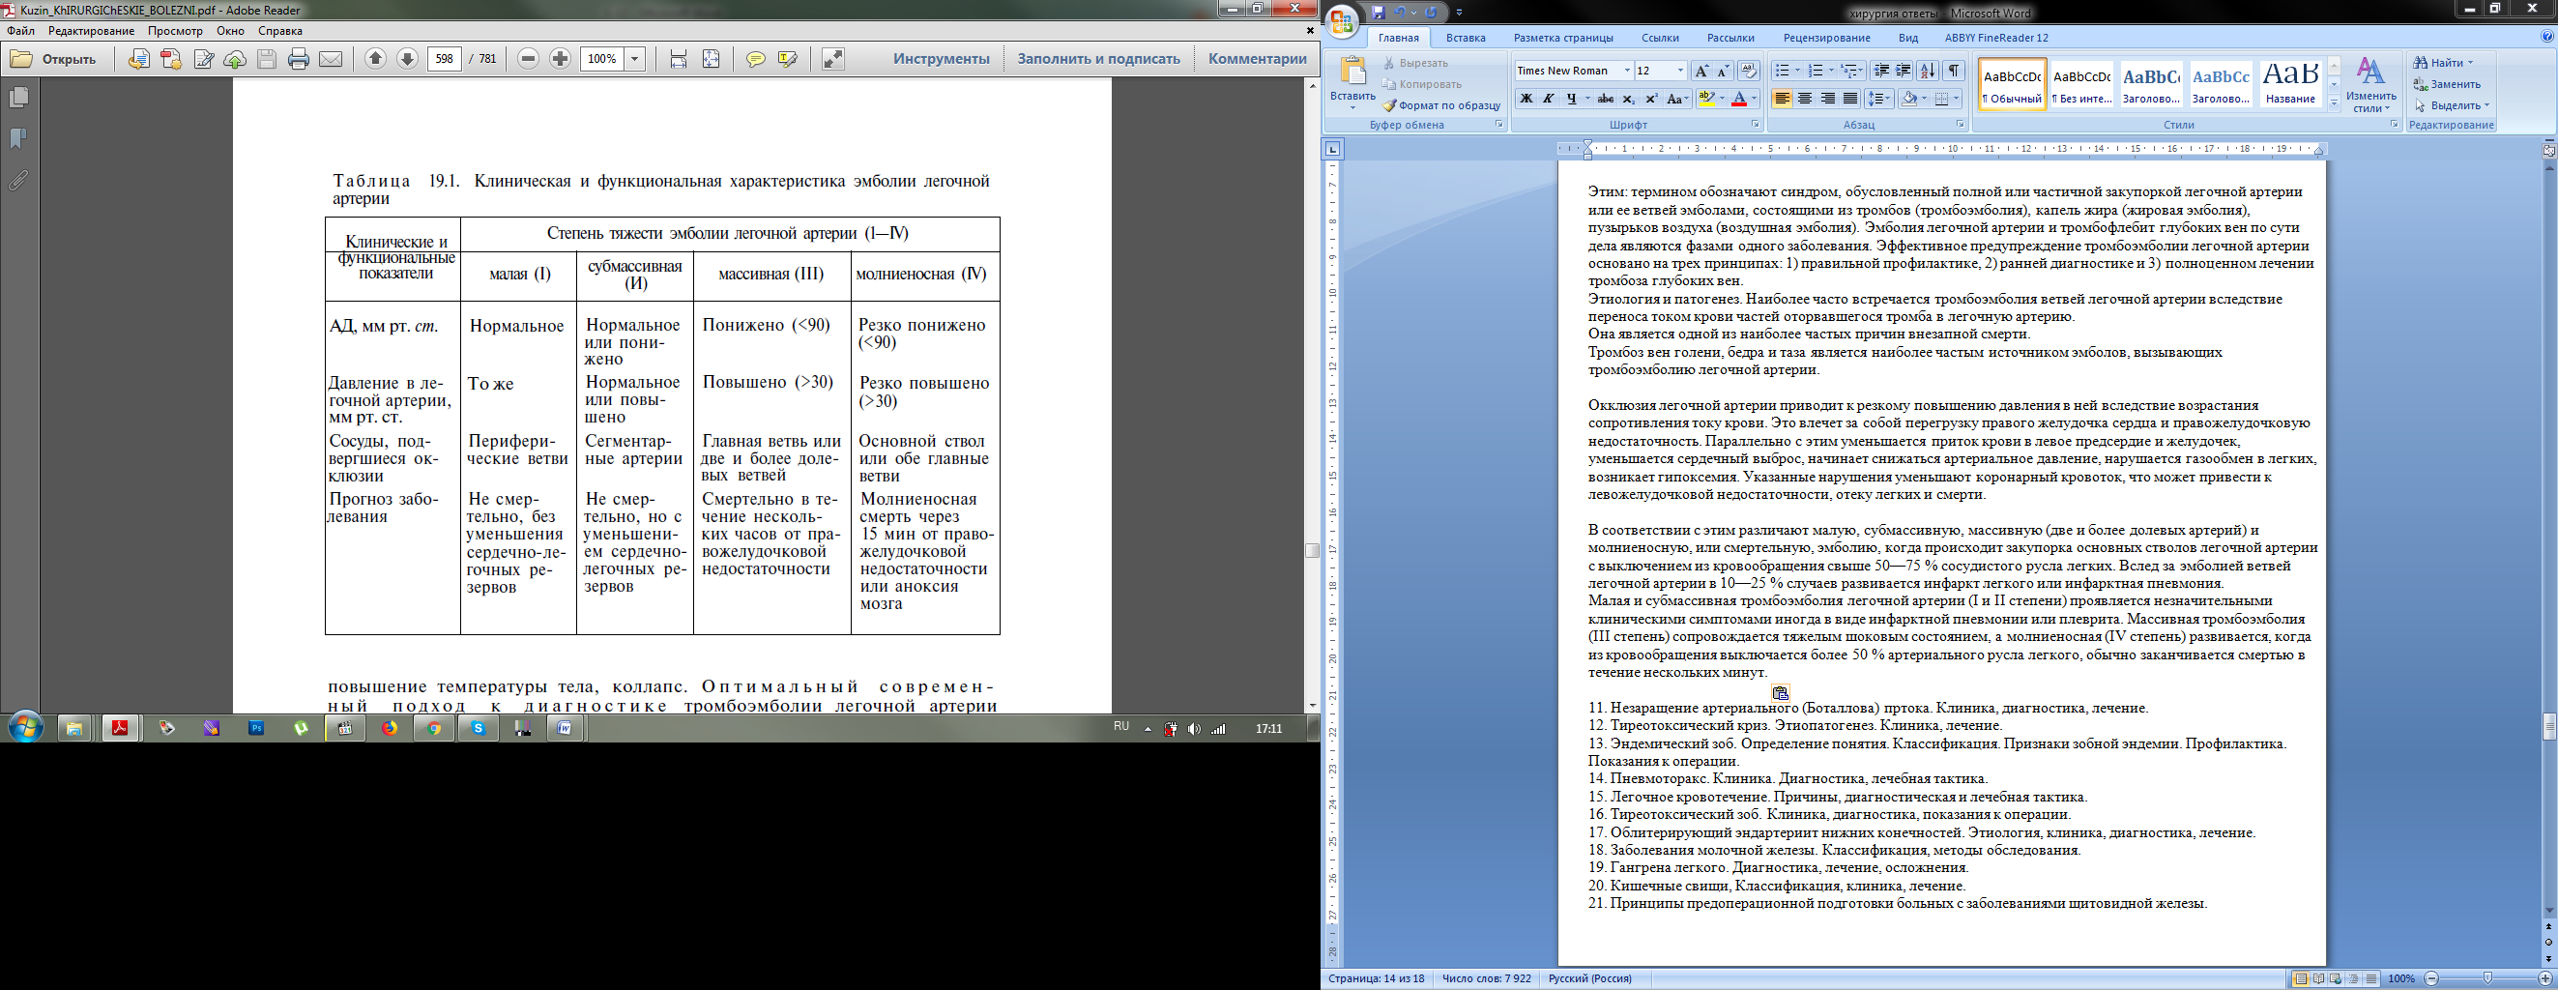Viewport: 2558px width, 990px height.
Task: Open the Times New Roman font name dropdown
Action: coord(1627,71)
